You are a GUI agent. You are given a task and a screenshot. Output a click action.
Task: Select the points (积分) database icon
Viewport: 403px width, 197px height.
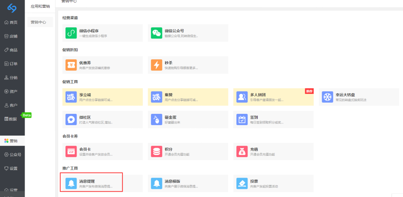[156, 152]
